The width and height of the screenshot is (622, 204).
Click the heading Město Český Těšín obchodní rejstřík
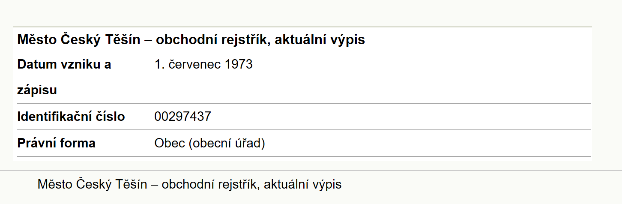[x=191, y=40]
